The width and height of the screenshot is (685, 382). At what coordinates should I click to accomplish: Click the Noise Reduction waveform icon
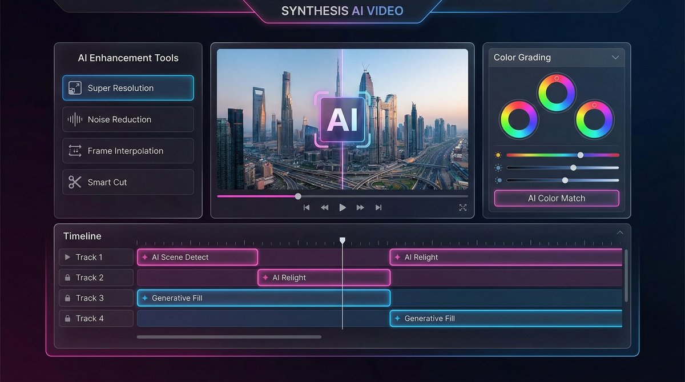[x=75, y=119]
